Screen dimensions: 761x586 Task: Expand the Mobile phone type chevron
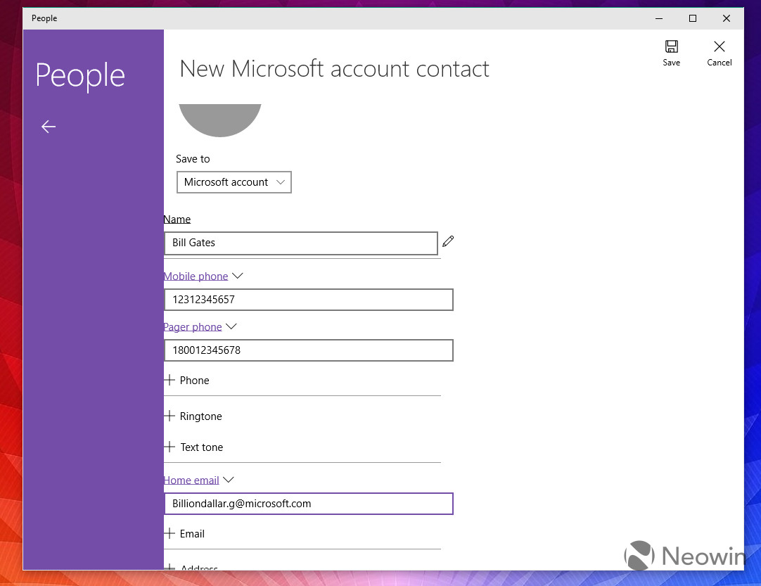[237, 276]
